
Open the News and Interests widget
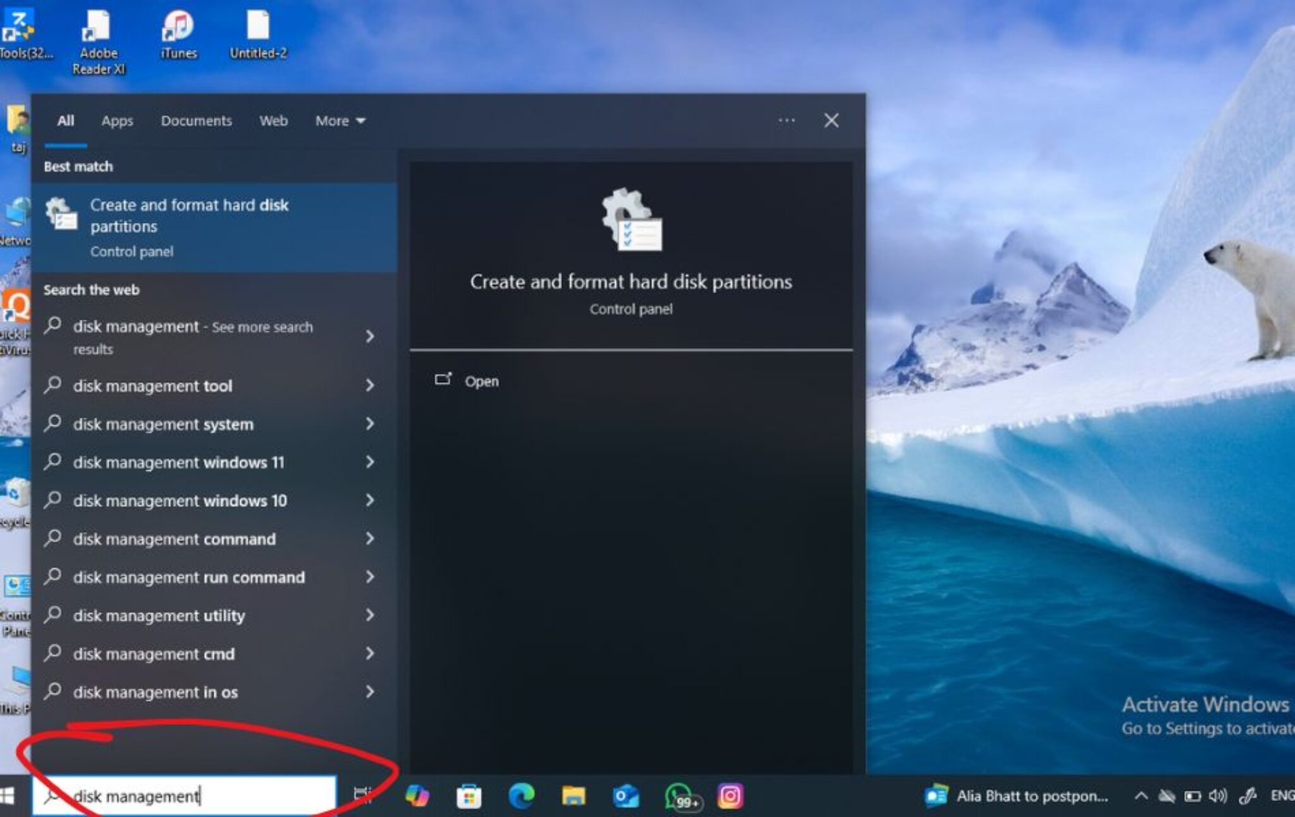click(1018, 795)
